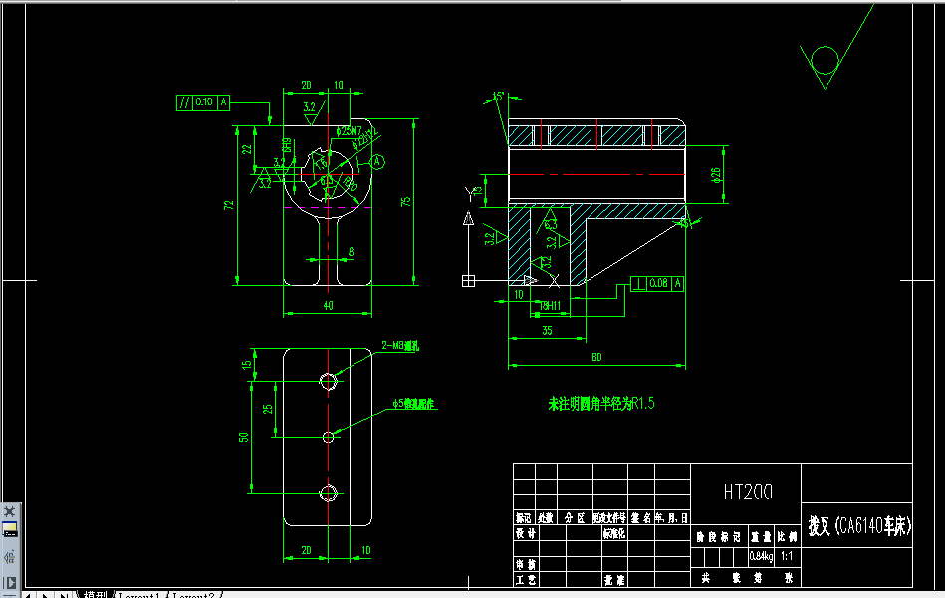This screenshot has width=945, height=598.
Task: Select the 40 width dimension
Action: pos(328,305)
